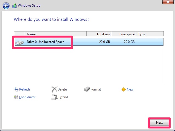Click the 20.0 GB total size value
Image resolution: width=175 pixels, height=131 pixels.
click(105, 42)
